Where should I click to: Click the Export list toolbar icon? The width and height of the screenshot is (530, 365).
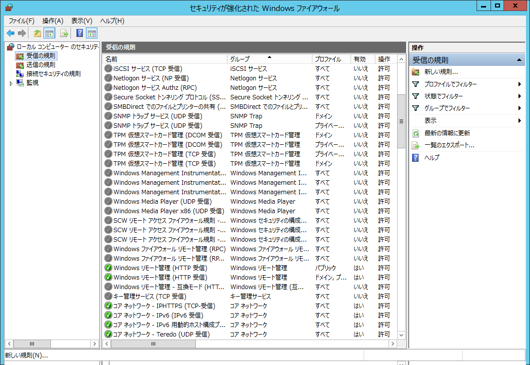(x=64, y=33)
